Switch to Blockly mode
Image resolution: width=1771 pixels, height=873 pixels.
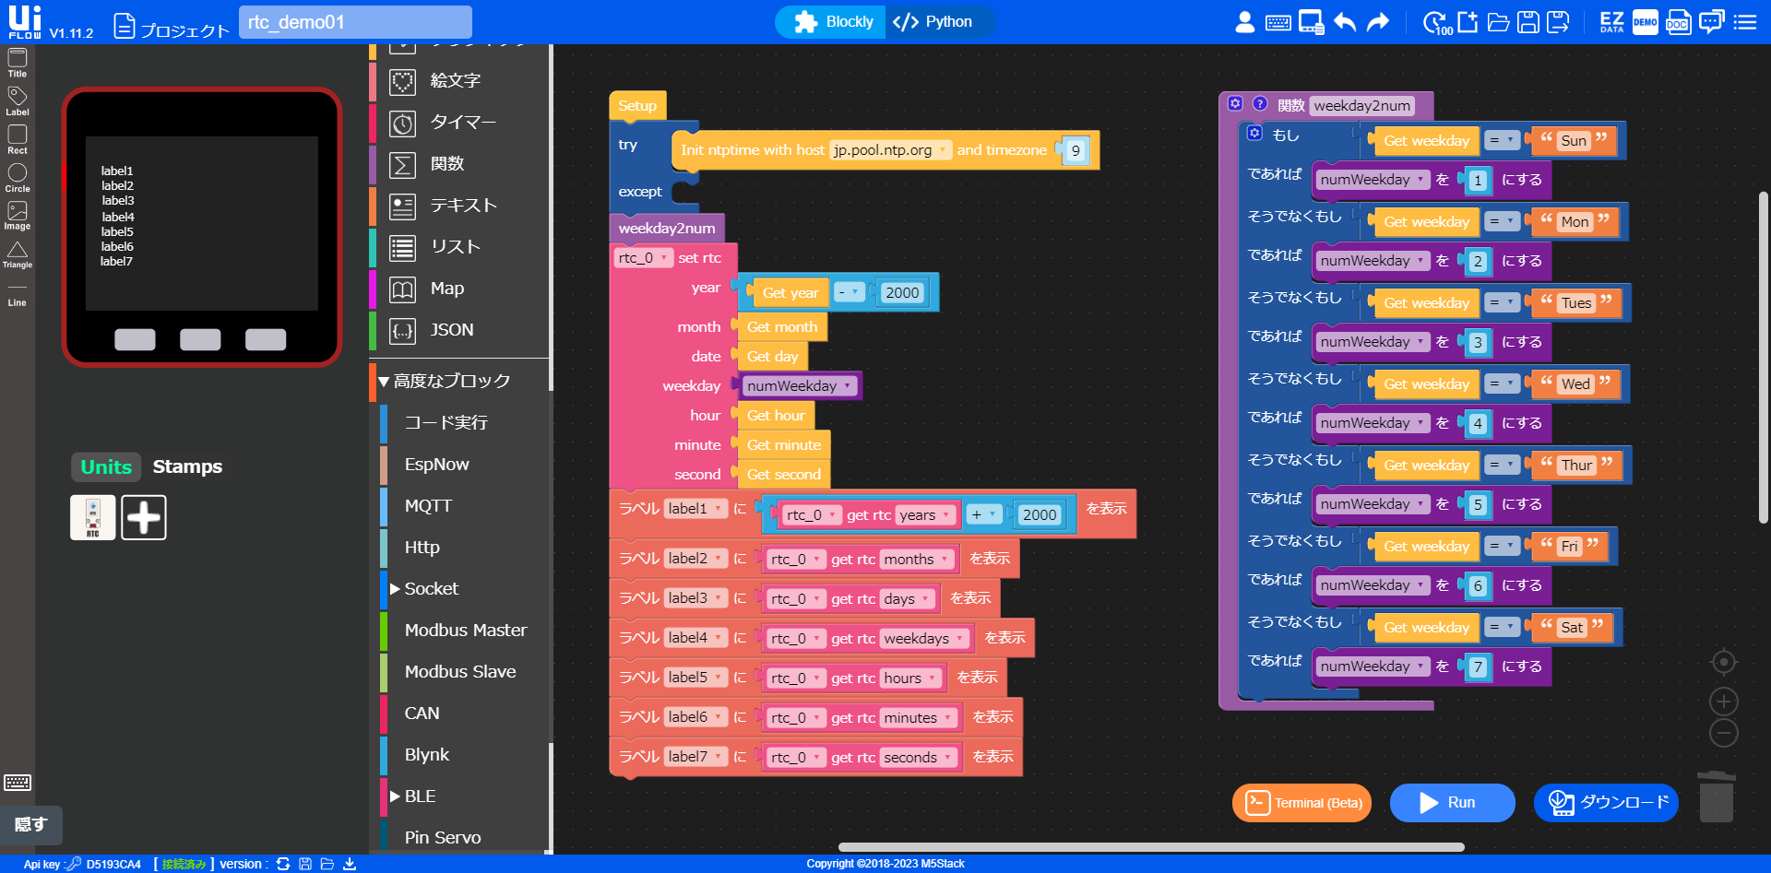[833, 22]
